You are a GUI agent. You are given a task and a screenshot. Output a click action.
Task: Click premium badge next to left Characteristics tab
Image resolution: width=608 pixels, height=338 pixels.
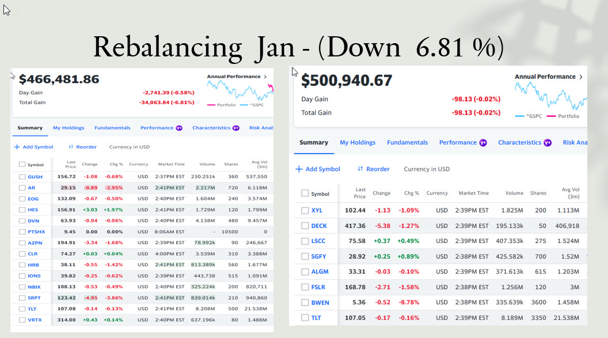[x=235, y=128]
